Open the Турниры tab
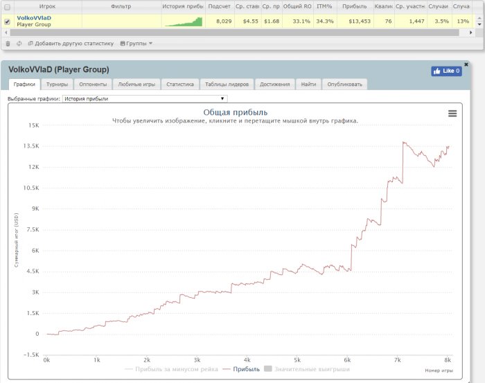The width and height of the screenshot is (485, 383). click(x=58, y=84)
